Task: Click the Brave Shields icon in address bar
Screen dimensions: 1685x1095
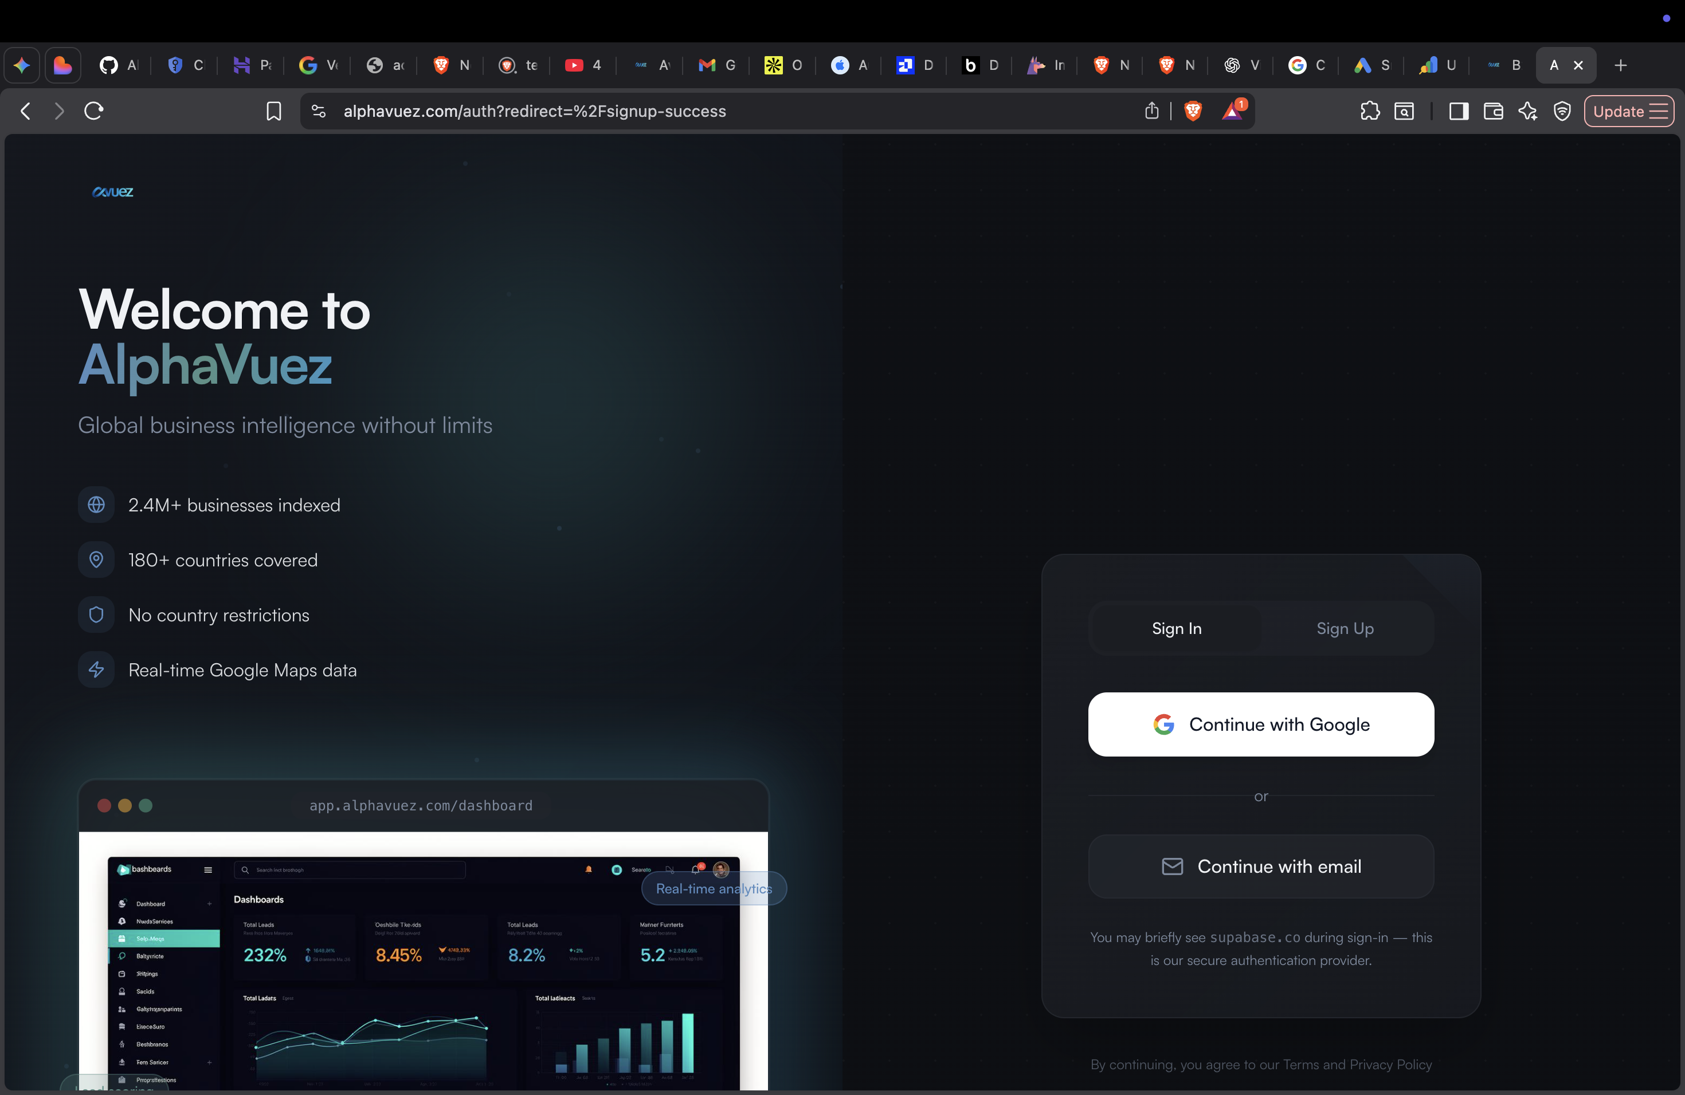Action: 1192,111
